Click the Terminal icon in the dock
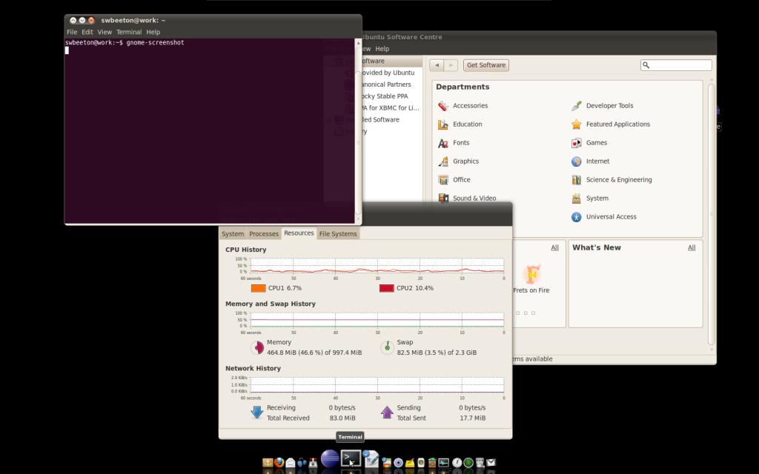The width and height of the screenshot is (759, 474). (x=351, y=458)
